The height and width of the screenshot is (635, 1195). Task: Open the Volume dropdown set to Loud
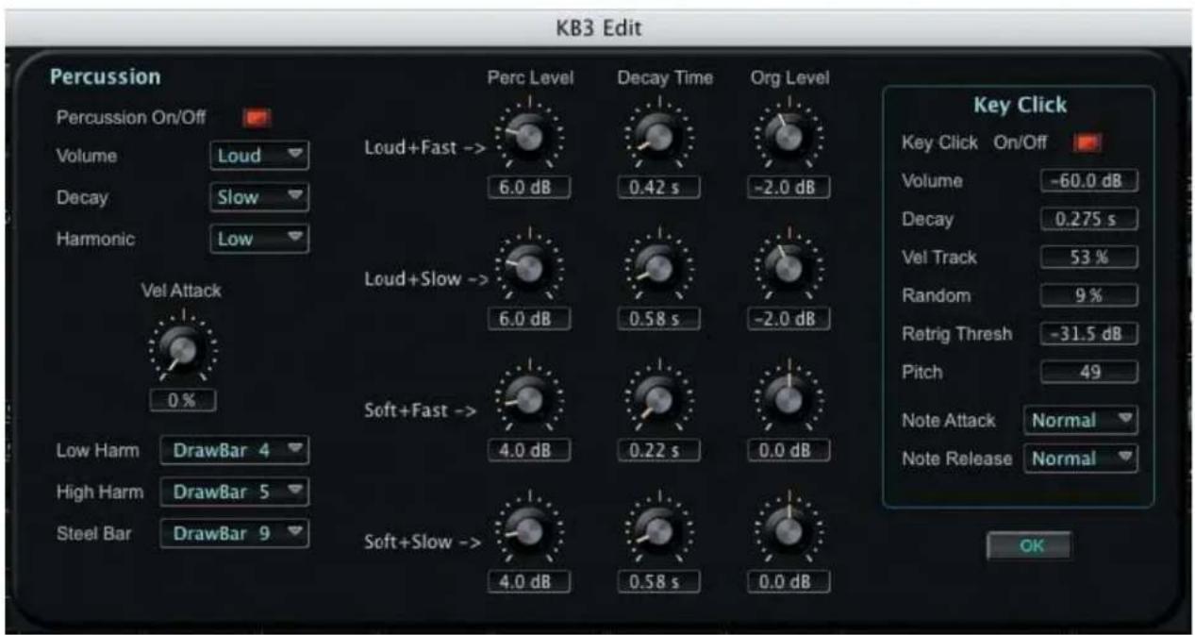click(x=259, y=156)
